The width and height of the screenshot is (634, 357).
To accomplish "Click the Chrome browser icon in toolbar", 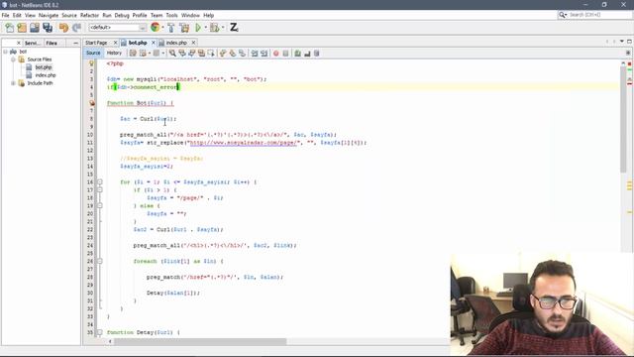I will coord(155,27).
